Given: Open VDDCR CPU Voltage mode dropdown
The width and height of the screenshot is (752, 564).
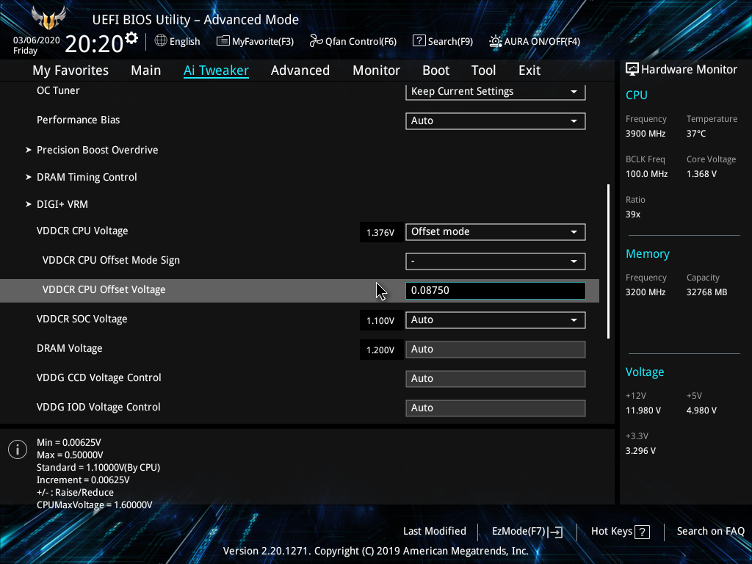Looking at the screenshot, I should coord(496,231).
